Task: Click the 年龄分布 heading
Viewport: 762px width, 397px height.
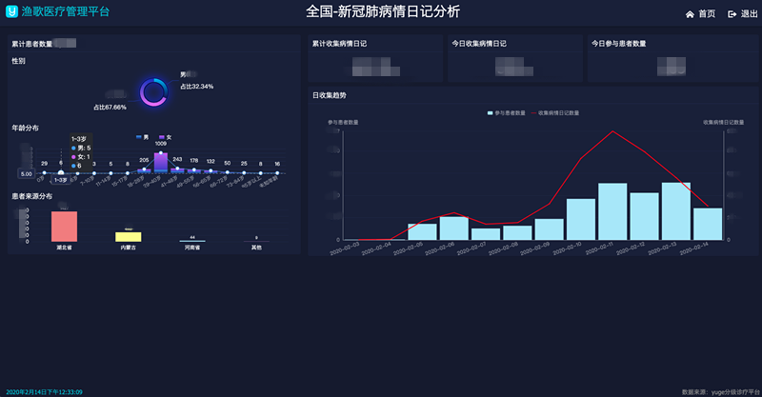Action: tap(26, 128)
